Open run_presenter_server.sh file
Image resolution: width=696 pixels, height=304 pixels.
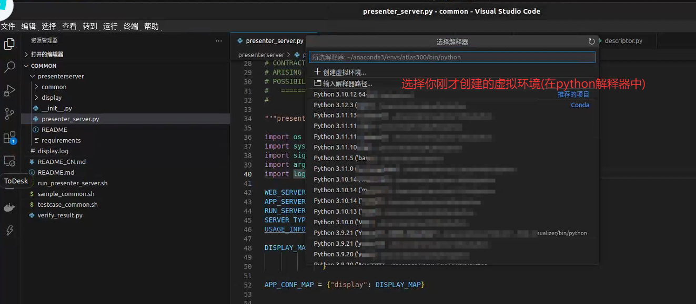[x=125, y=183]
